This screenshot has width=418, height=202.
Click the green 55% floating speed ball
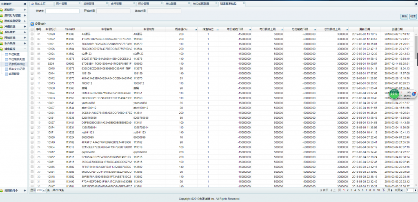394,94
